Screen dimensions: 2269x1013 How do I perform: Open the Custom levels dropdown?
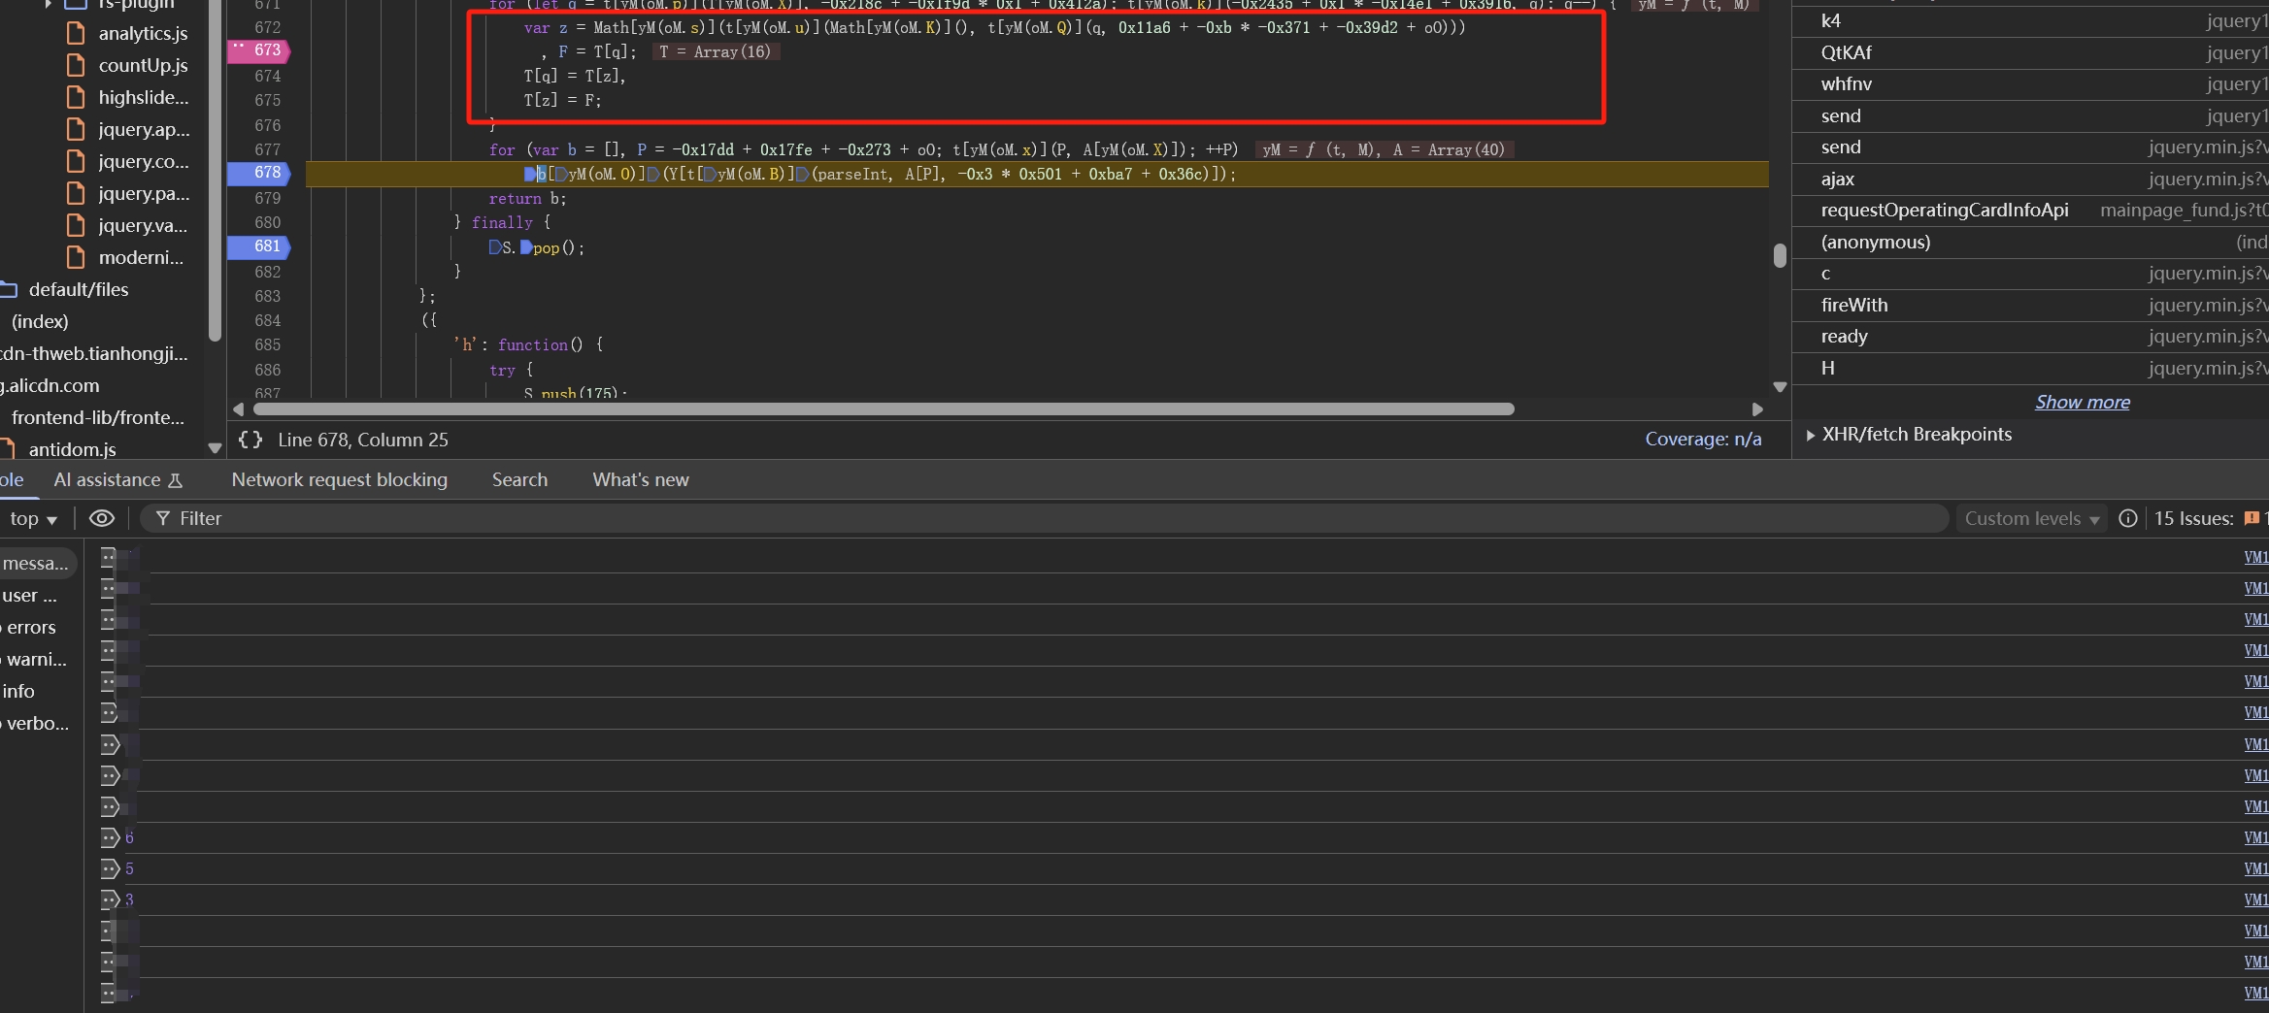click(2032, 518)
